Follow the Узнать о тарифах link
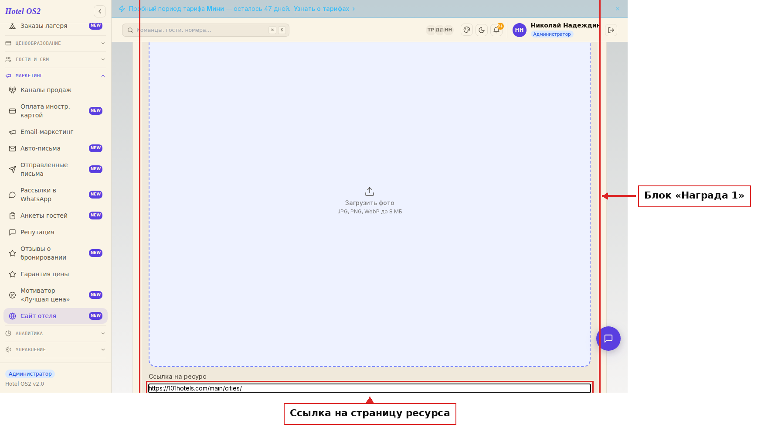This screenshot has height=435, width=761. click(321, 9)
